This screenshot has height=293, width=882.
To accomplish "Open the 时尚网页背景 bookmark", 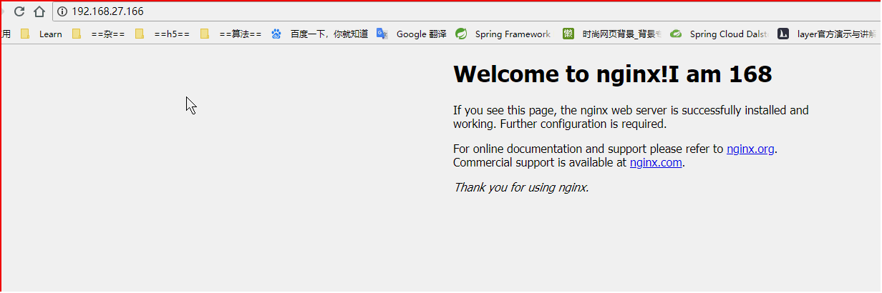I will pyautogui.click(x=611, y=34).
